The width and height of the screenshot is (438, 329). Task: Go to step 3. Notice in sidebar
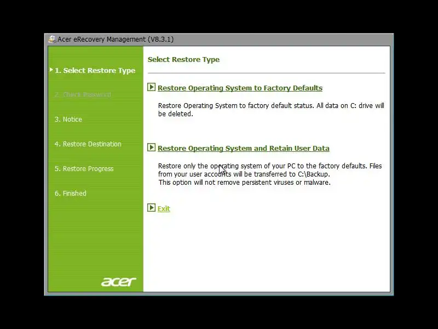click(x=68, y=120)
